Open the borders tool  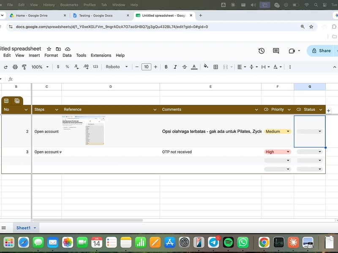215,67
